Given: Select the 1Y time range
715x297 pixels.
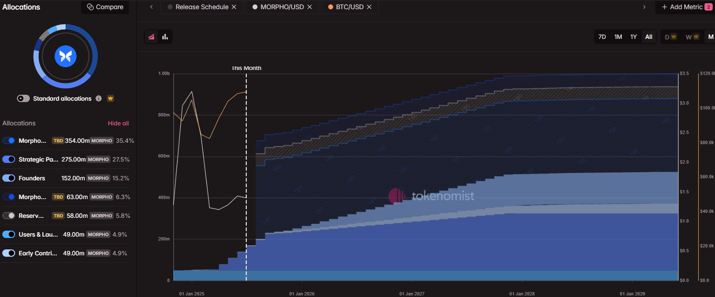Looking at the screenshot, I should pos(633,37).
